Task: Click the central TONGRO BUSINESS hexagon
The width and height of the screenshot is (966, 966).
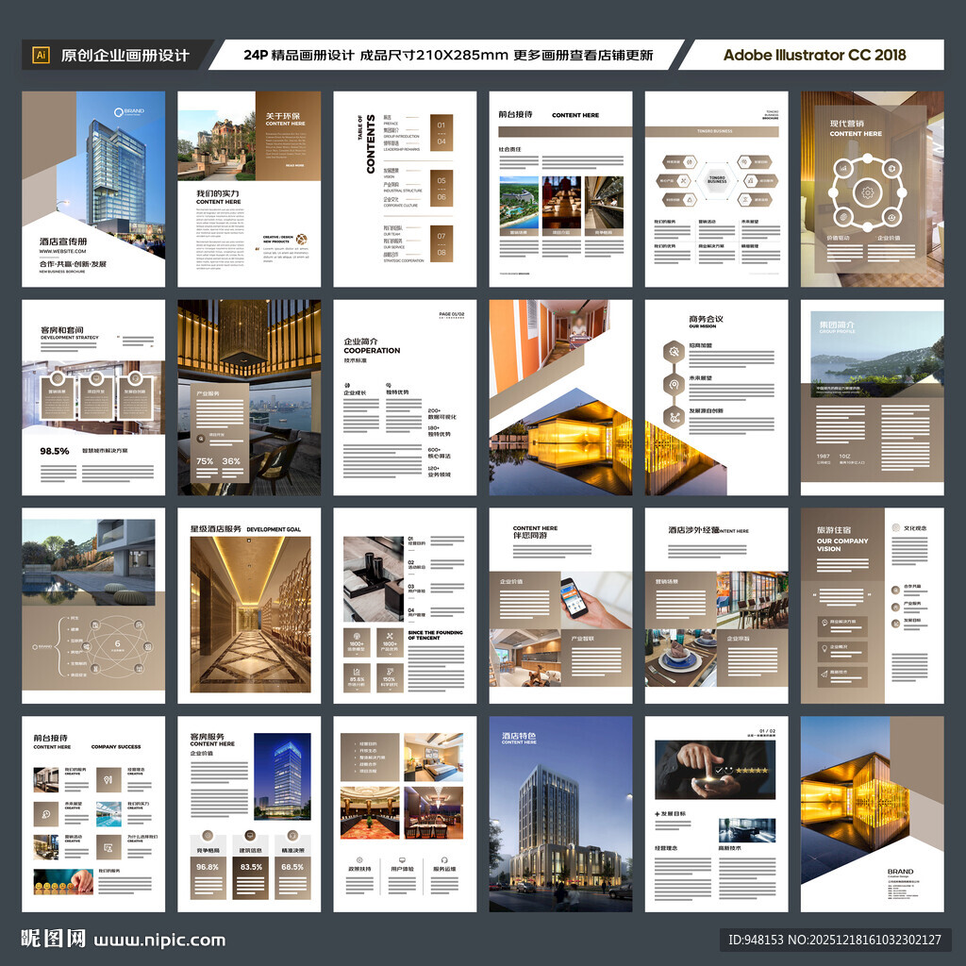Action: click(717, 180)
